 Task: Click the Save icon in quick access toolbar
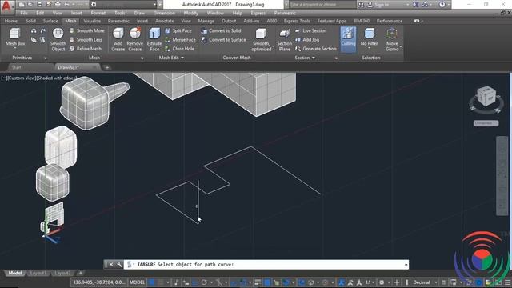[x=39, y=5]
